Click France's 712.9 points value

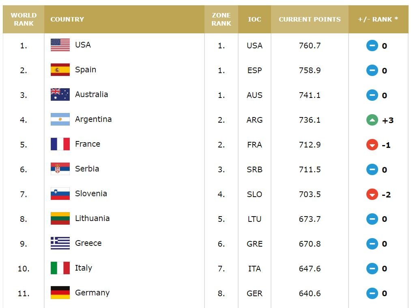(x=310, y=145)
